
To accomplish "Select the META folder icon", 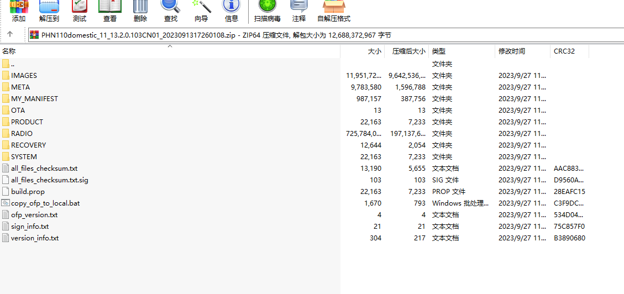I will point(6,87).
